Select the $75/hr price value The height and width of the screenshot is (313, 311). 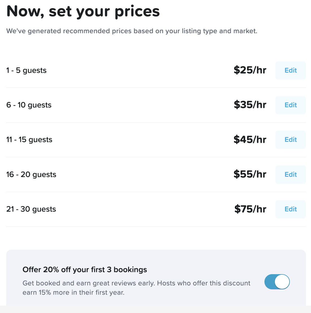pyautogui.click(x=250, y=209)
